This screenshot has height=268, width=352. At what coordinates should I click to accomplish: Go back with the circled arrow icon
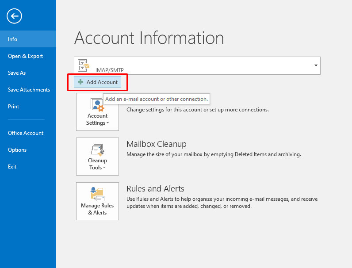(14, 16)
